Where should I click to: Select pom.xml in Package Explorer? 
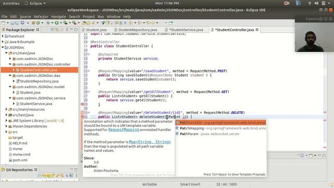pos(20,160)
